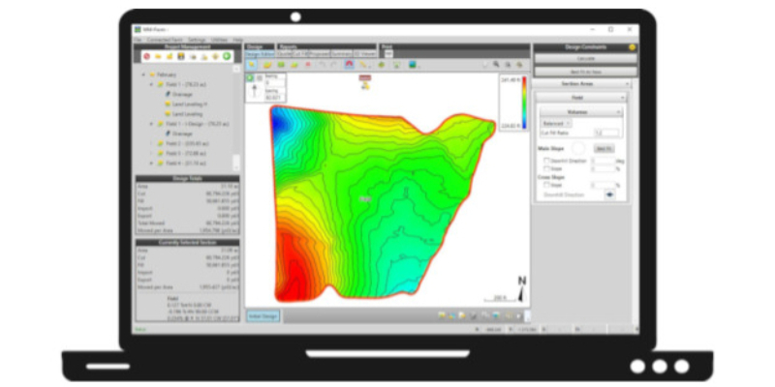Click the magnifier zoom icon above map
Viewport: 775px width, 387px height.
pos(496,65)
